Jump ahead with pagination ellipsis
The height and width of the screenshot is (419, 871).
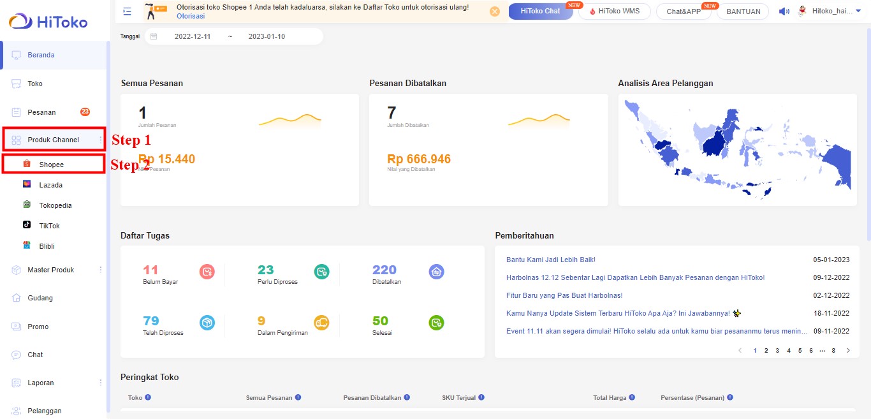pos(822,351)
